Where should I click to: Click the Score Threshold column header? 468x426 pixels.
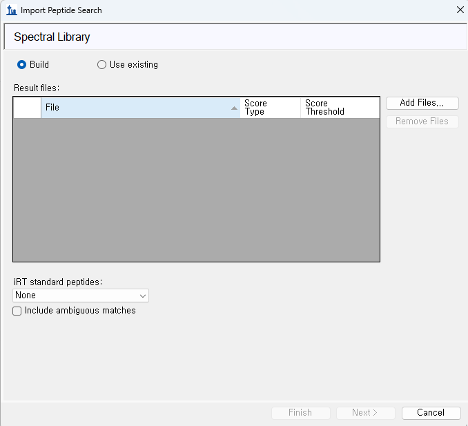click(338, 108)
